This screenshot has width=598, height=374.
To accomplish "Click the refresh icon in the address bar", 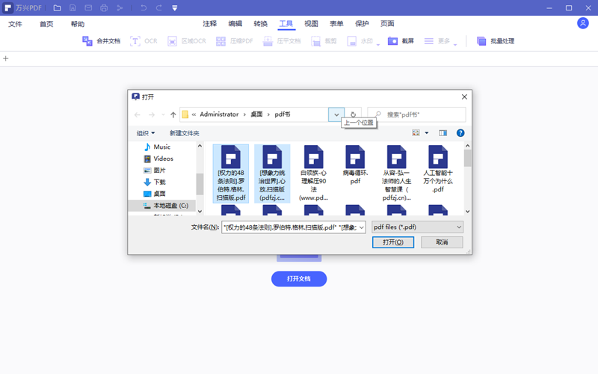I will (x=354, y=114).
